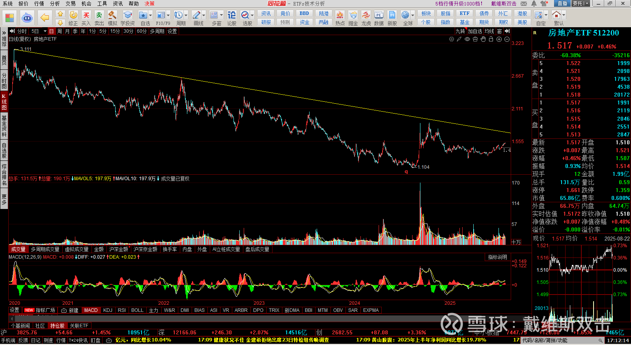Expand the 全球 dropdown arrow
Screen dimensions: 631x345
413,15
